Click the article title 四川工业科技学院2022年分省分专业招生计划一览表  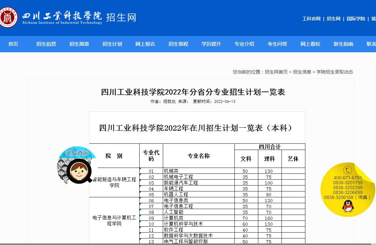(x=193, y=92)
